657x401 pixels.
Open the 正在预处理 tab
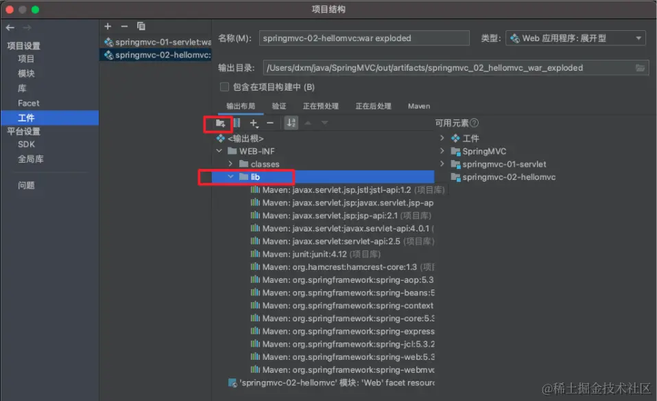[x=320, y=106]
